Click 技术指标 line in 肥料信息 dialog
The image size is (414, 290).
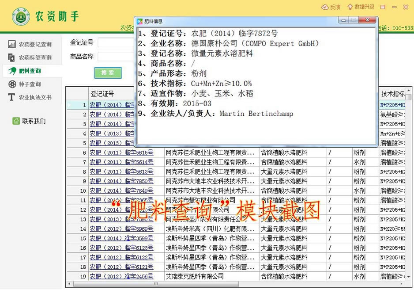tap(195, 84)
